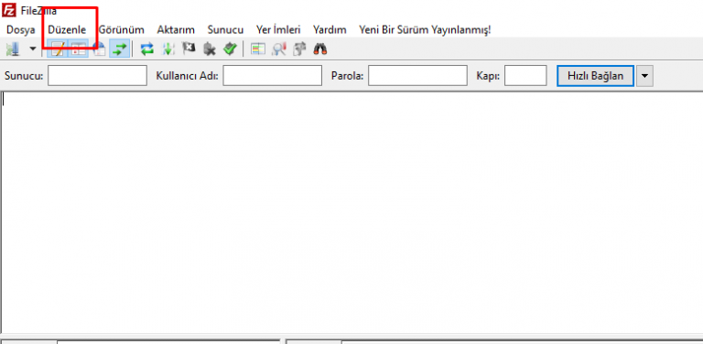Open the Dosya menu
Image resolution: width=703 pixels, height=344 pixels.
pos(21,30)
